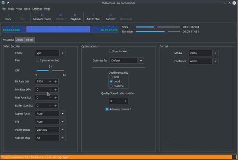The image size is (238, 160).
Task: Tick the Use for Web checkbox
Action: (111, 51)
